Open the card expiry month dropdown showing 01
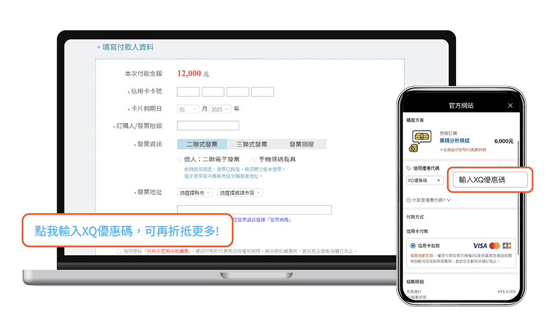Screen dimensions: 546x316 188,109
